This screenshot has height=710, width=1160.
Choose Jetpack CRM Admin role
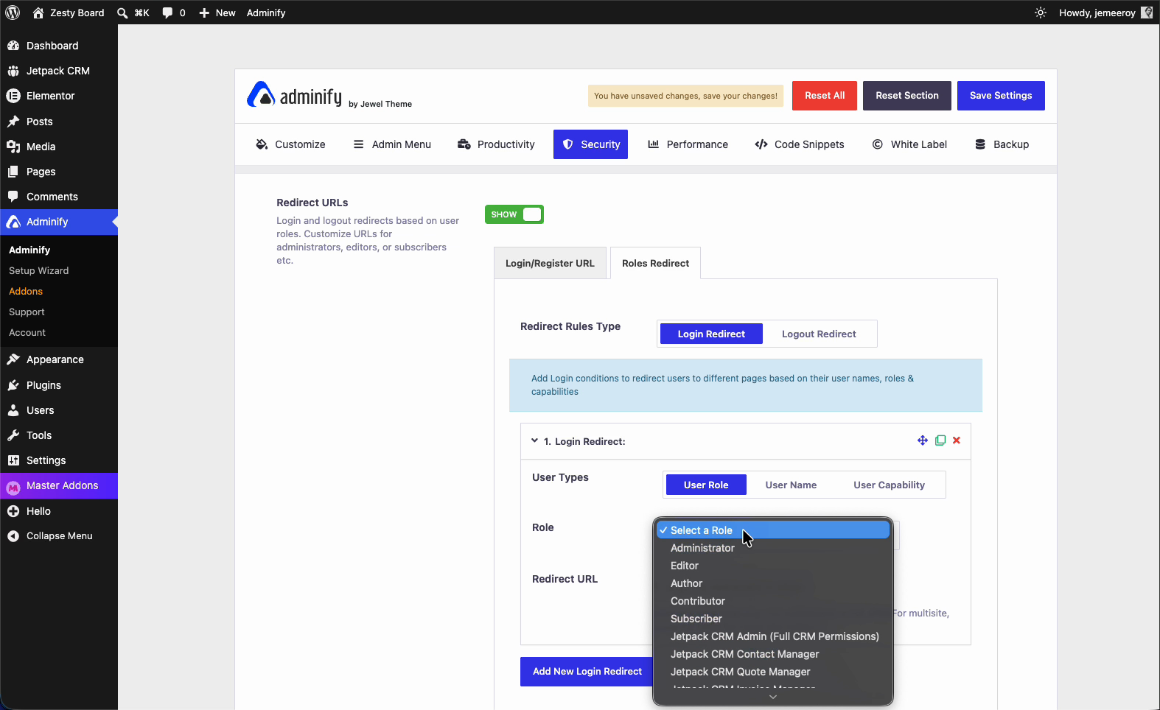[x=772, y=636]
